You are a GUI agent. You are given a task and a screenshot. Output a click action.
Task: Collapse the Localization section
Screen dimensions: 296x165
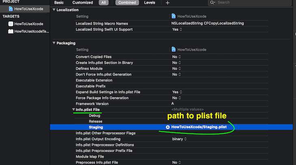(x=54, y=10)
